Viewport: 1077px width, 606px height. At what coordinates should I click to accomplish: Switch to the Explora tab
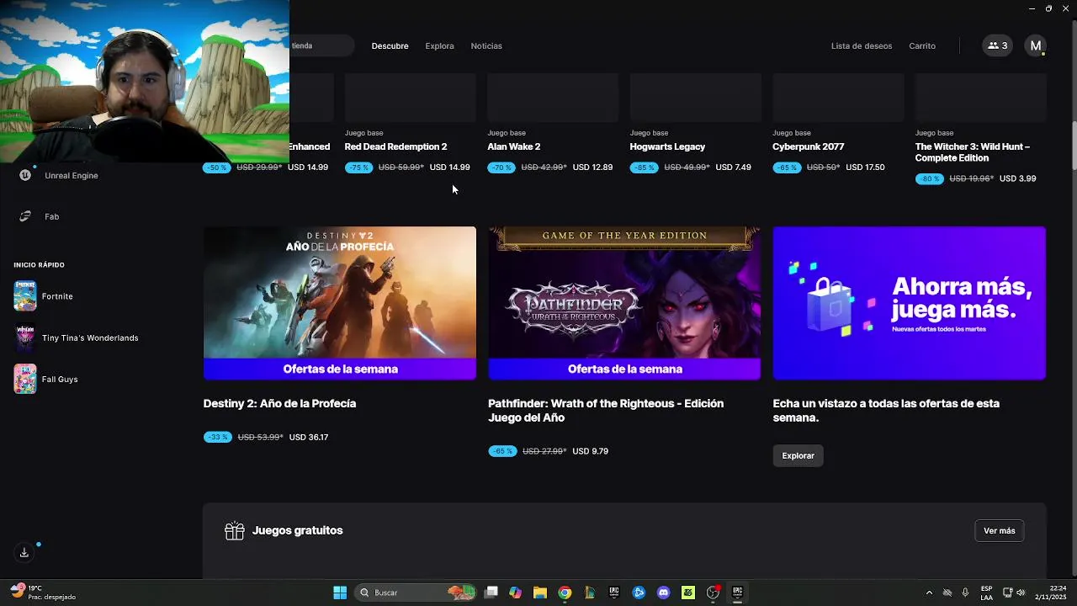[439, 45]
